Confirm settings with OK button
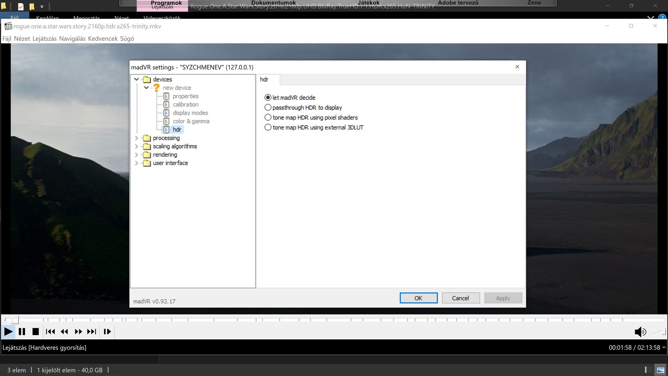 tap(418, 298)
